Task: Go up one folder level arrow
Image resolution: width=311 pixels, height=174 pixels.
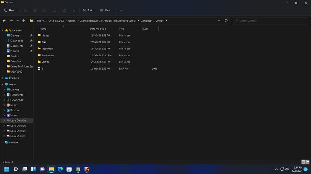Action: (x=24, y=21)
